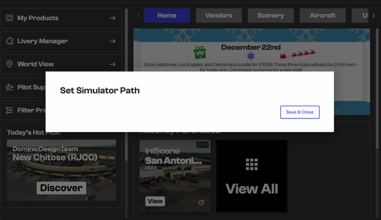The height and width of the screenshot is (220, 381).
Task: Click the grid icon above View All
Action: [x=251, y=164]
